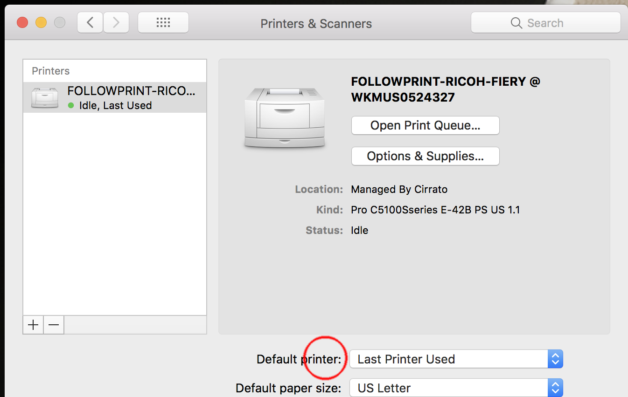Remove the selected printer with the minus button
The width and height of the screenshot is (628, 397).
coord(54,325)
